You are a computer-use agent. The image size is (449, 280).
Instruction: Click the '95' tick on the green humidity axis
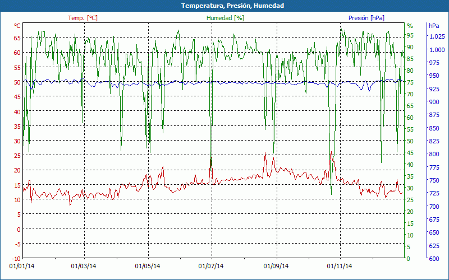[410, 35]
